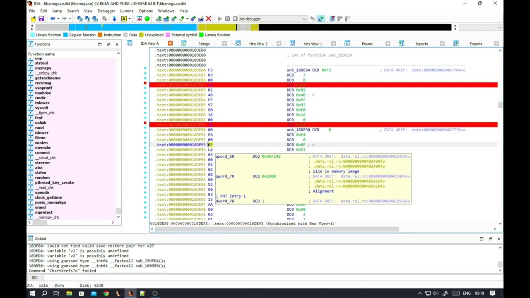Toggle breakpoint dot at address 18DE84
This screenshot has width=530, height=298.
(145, 68)
